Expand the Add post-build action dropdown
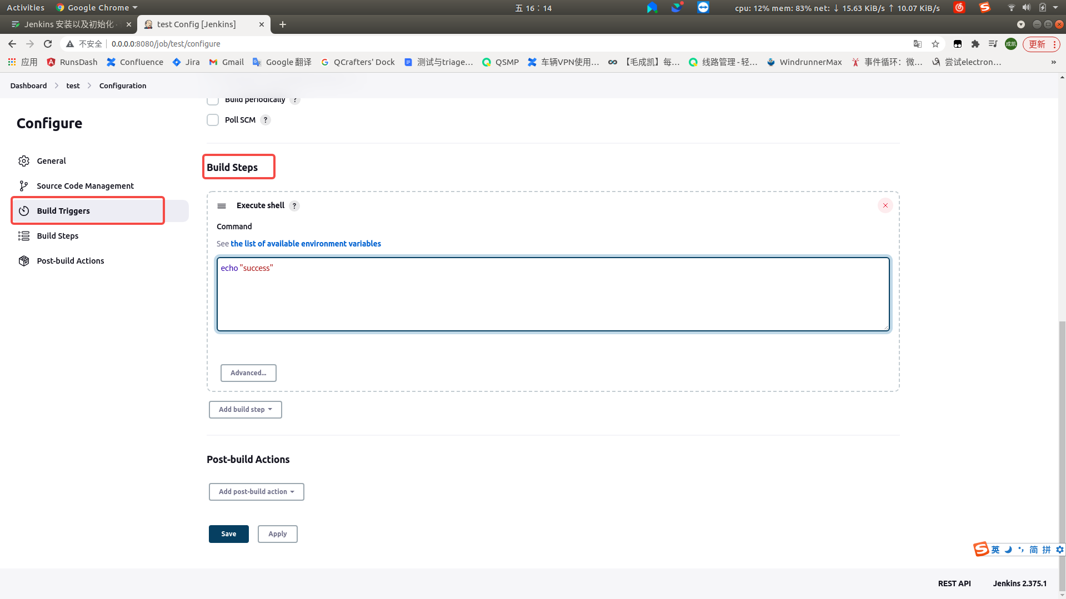The height and width of the screenshot is (599, 1066). [x=257, y=492]
